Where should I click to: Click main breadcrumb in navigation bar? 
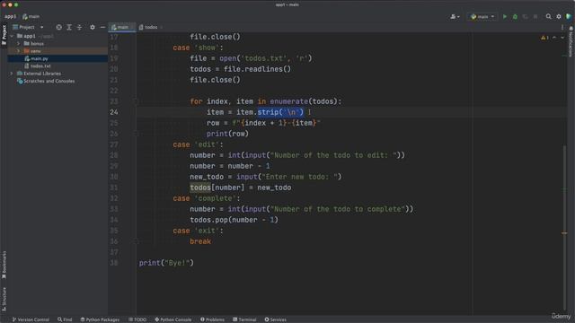31,16
